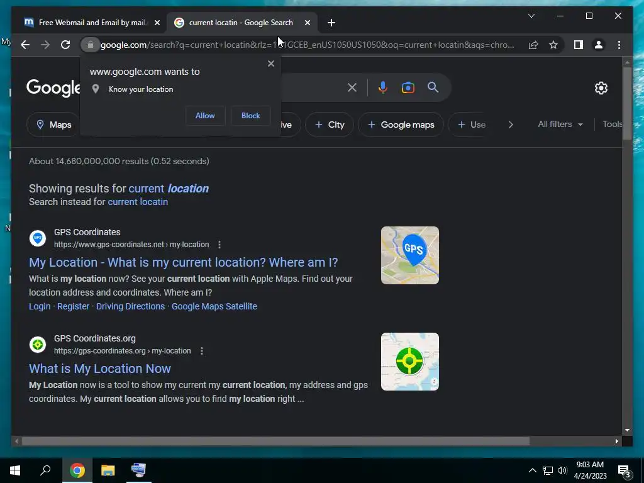
Task: Clear the Google search box text
Action: pyautogui.click(x=352, y=87)
